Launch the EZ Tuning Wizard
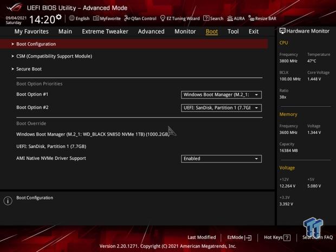 (x=180, y=18)
